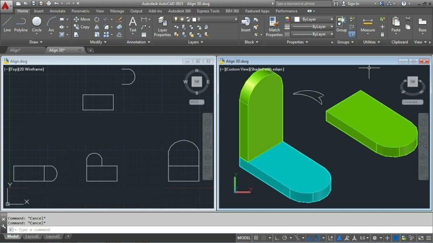Open Layer Properties manager

tap(162, 26)
